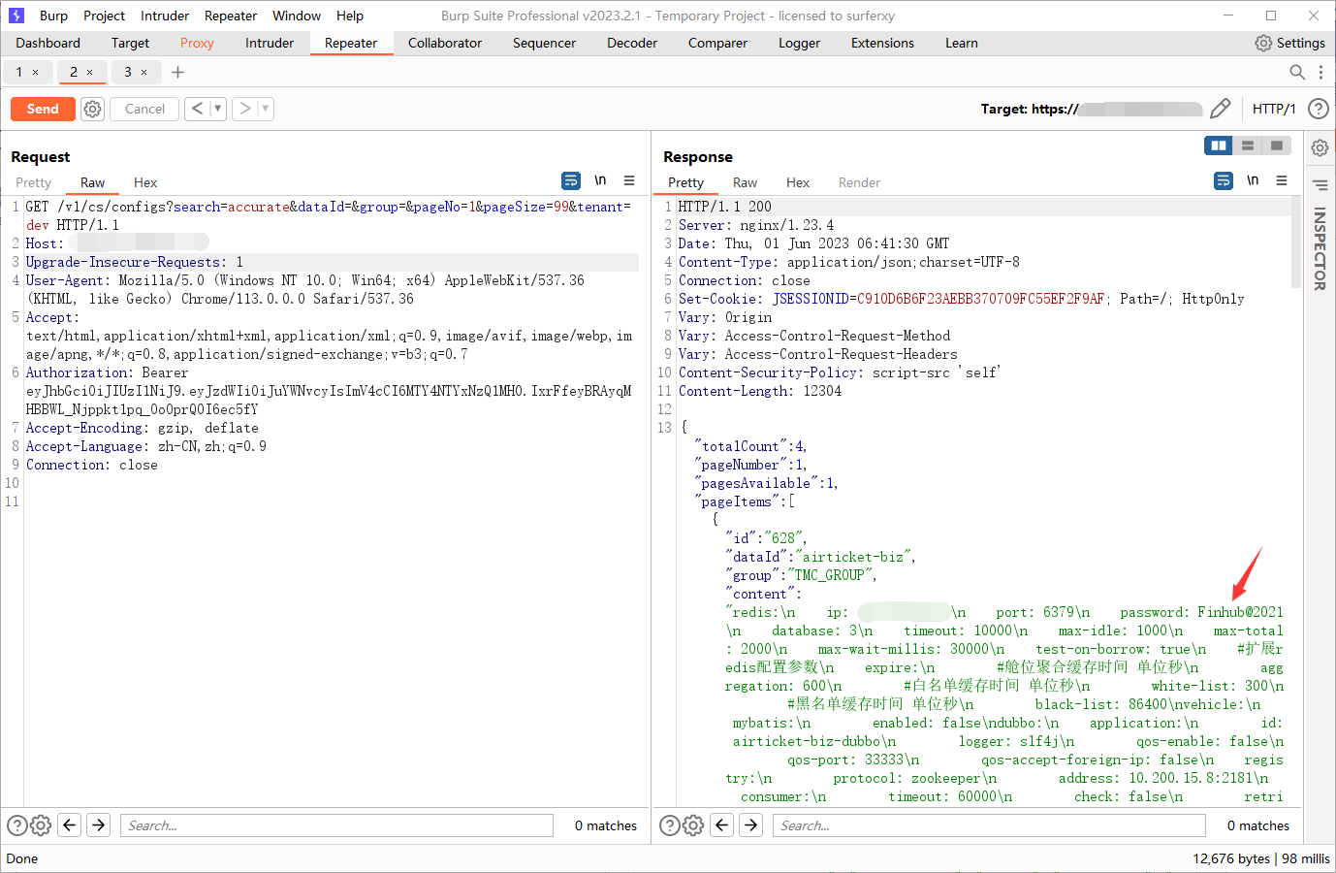Jump to previous response search match

pos(722,825)
